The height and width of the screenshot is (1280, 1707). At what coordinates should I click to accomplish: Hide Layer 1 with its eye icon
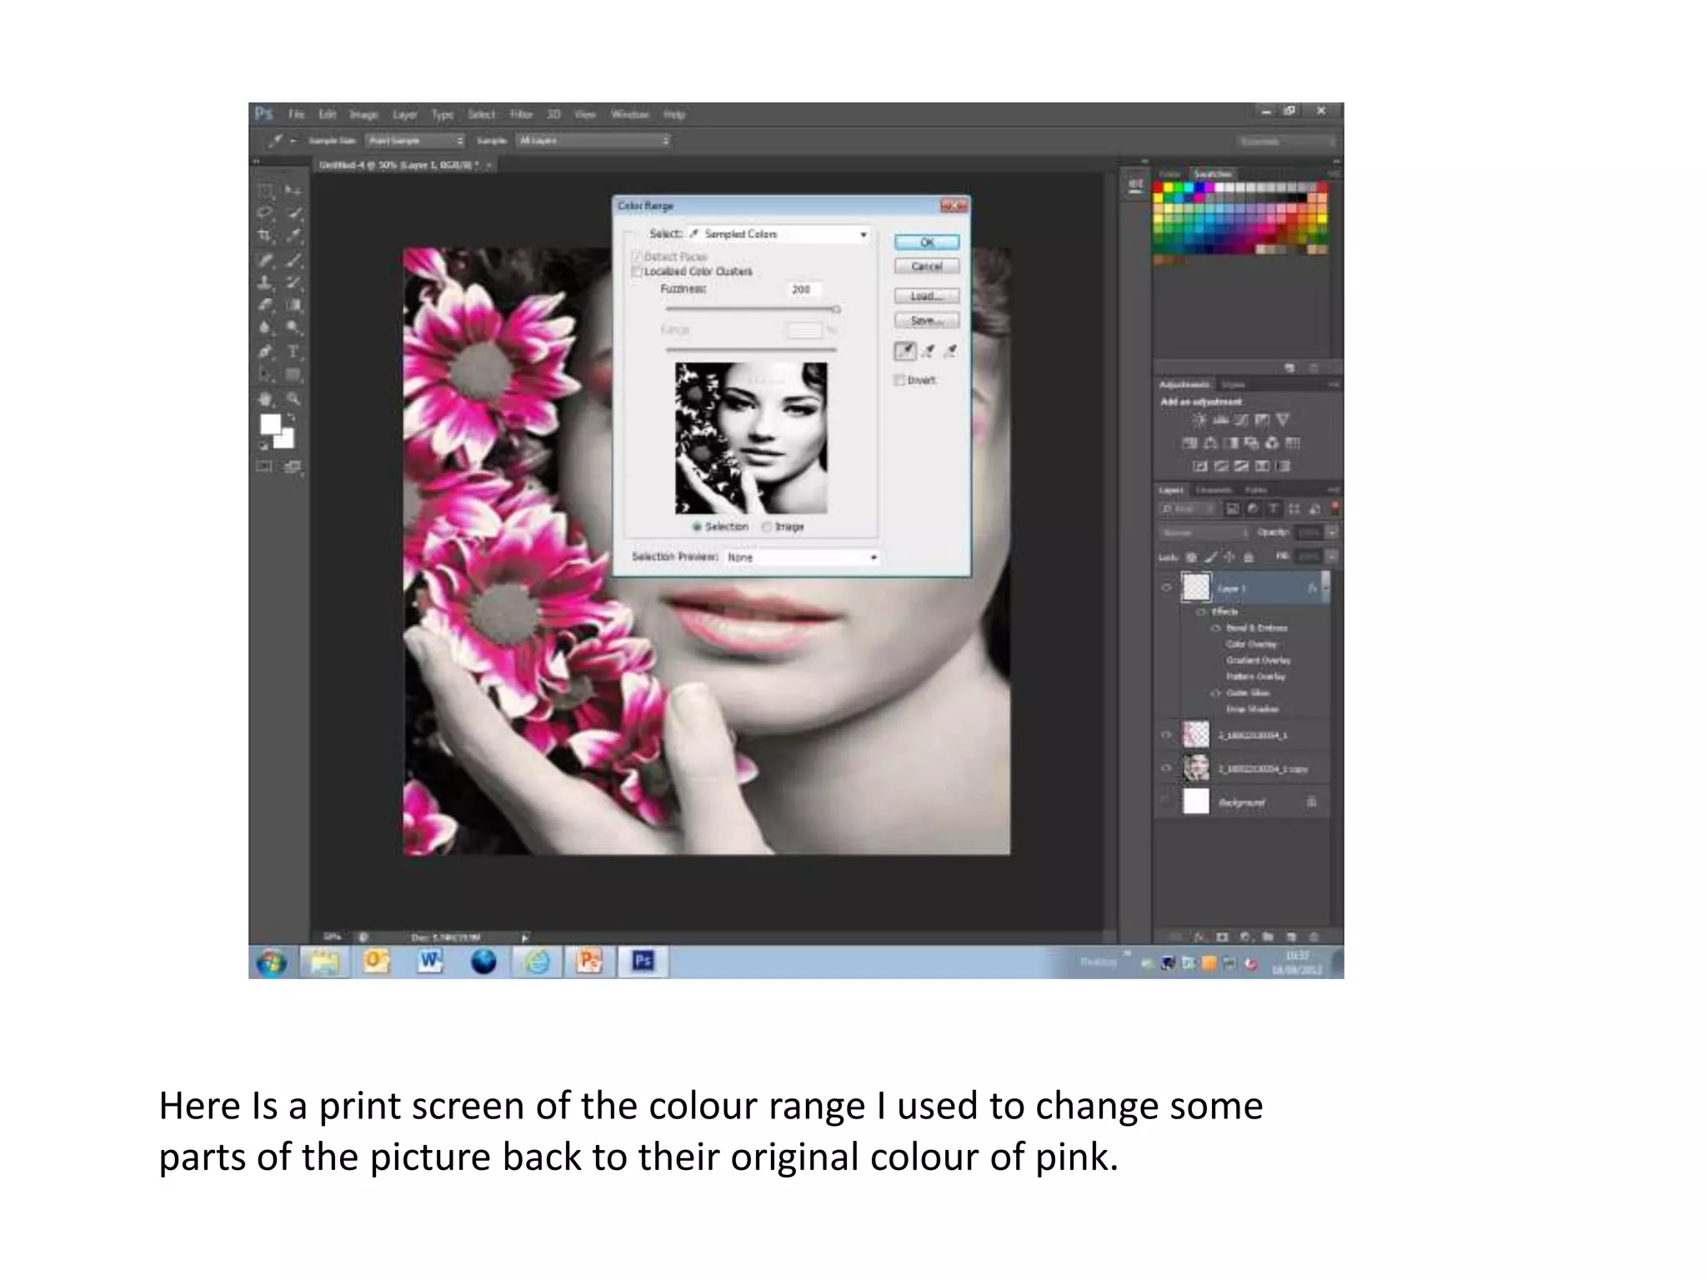1166,587
